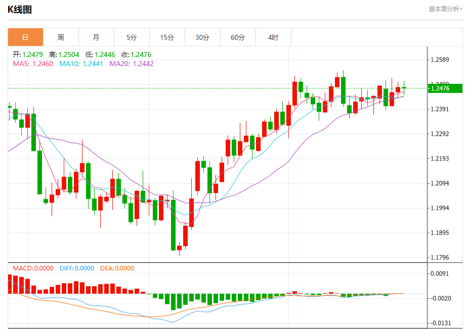Click the DIFF 0.0000 indicator label
Viewport: 468px width, 329px height.
tap(77, 268)
